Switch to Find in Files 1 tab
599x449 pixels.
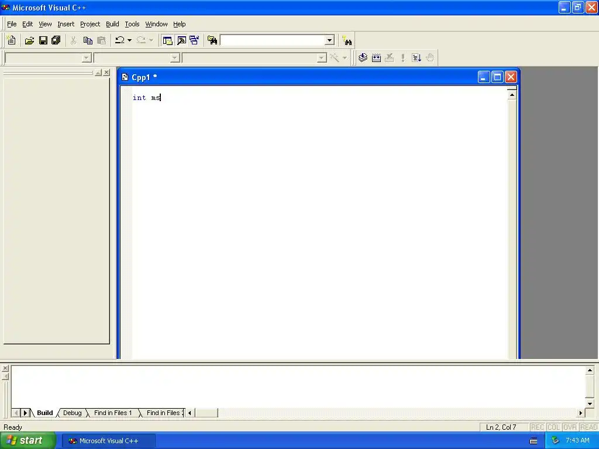(113, 413)
